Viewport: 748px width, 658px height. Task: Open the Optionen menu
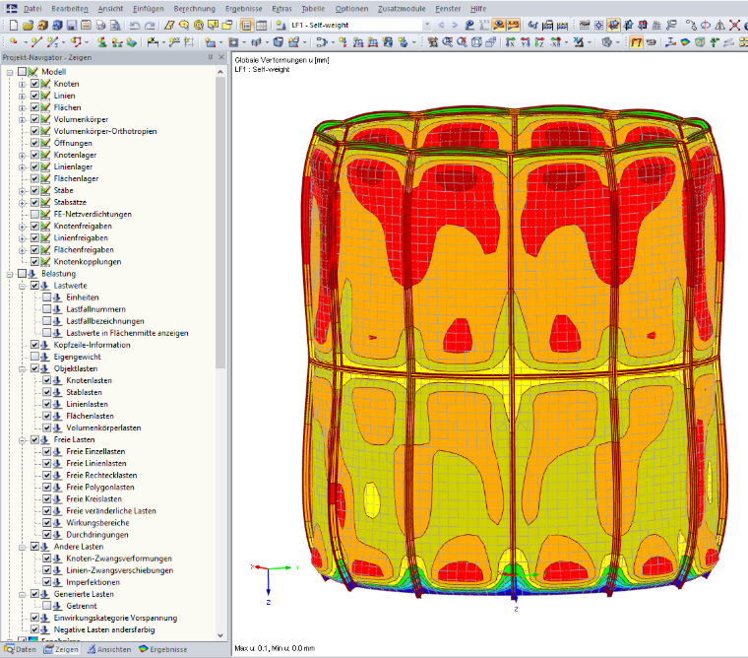[351, 9]
